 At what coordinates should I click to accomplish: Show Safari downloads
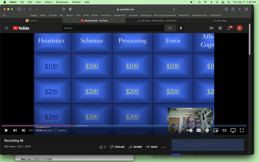(x=226, y=9)
